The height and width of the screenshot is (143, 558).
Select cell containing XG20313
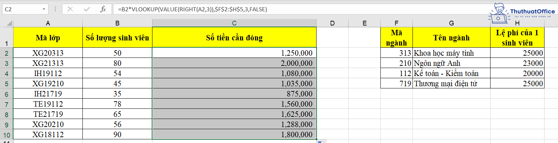tap(48, 53)
